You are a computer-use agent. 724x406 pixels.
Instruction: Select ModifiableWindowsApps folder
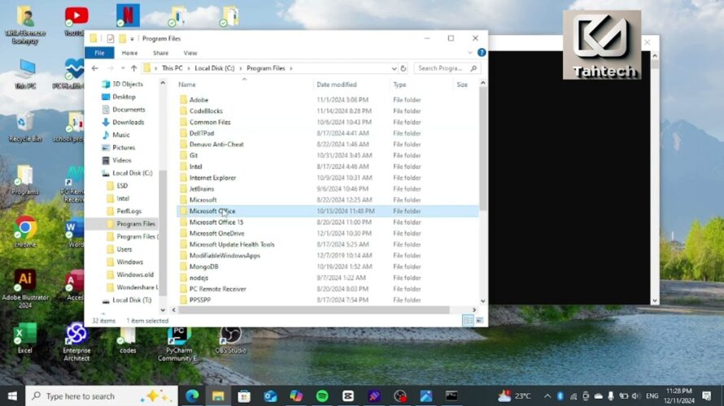(x=225, y=255)
